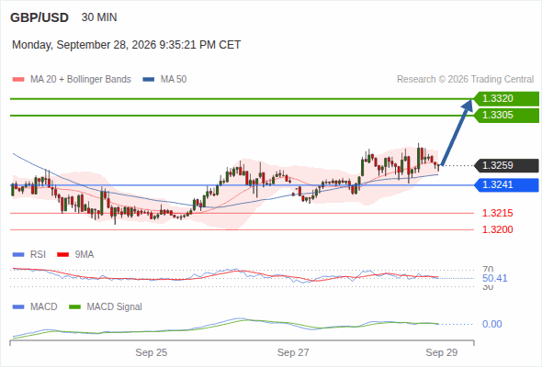Click the RSI value 50.41 readout

pos(494,278)
